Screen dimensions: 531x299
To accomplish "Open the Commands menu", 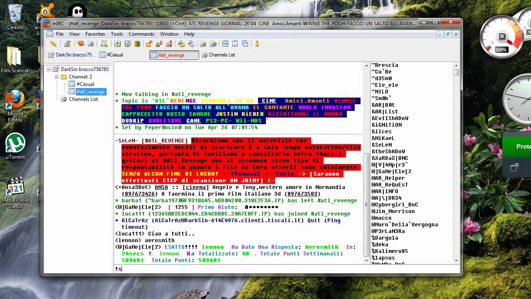I will click(x=141, y=34).
